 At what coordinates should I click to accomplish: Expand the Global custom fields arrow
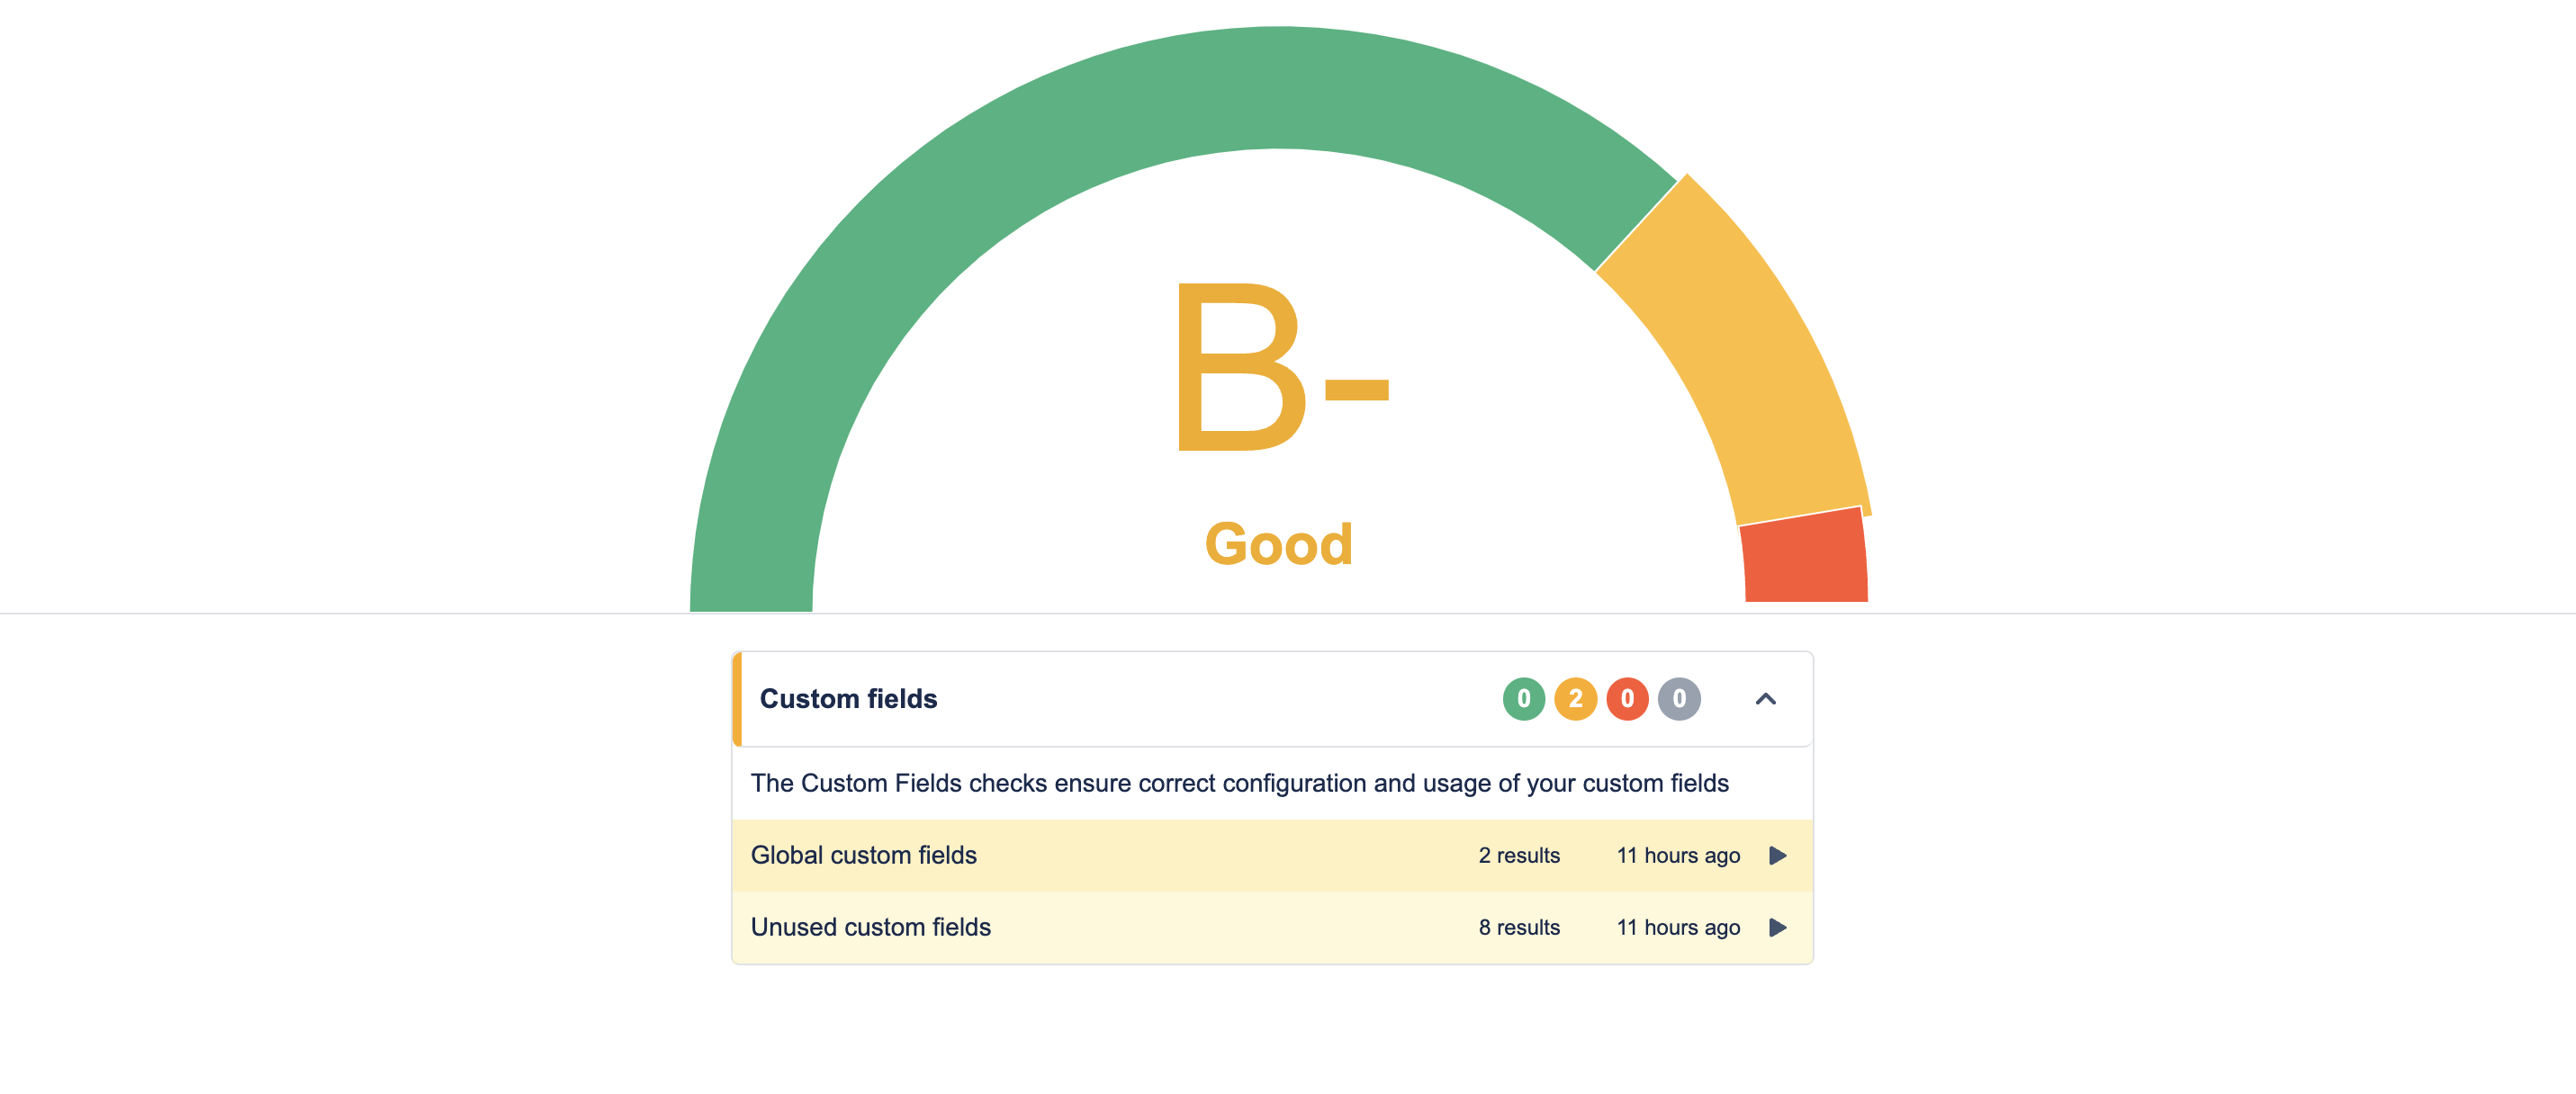click(1777, 855)
